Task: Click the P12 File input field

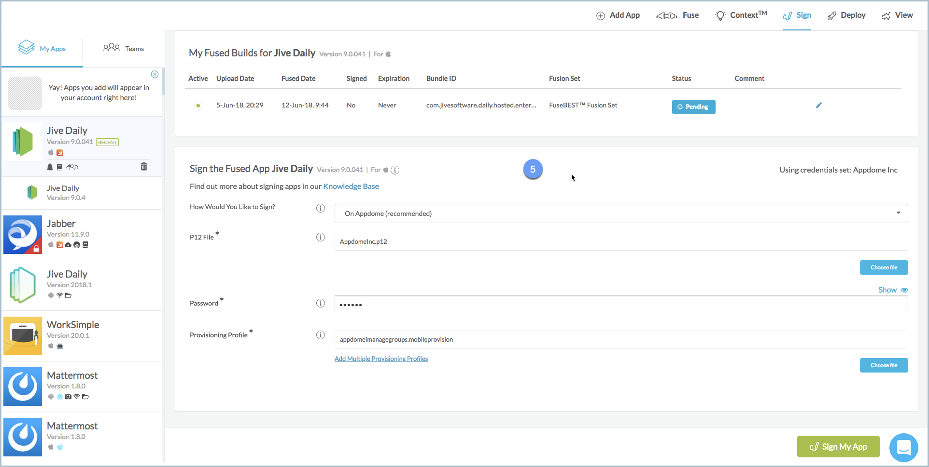Action: pos(621,241)
